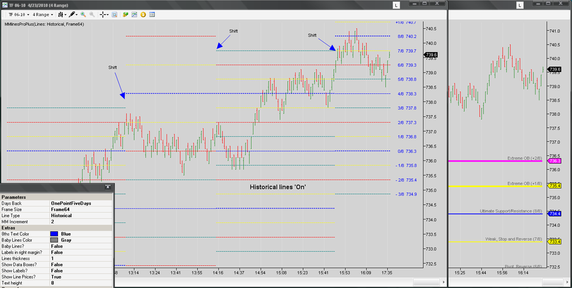Screen dimensions: 572x288
Task: Collapse the Extras section header
Action: [56, 228]
